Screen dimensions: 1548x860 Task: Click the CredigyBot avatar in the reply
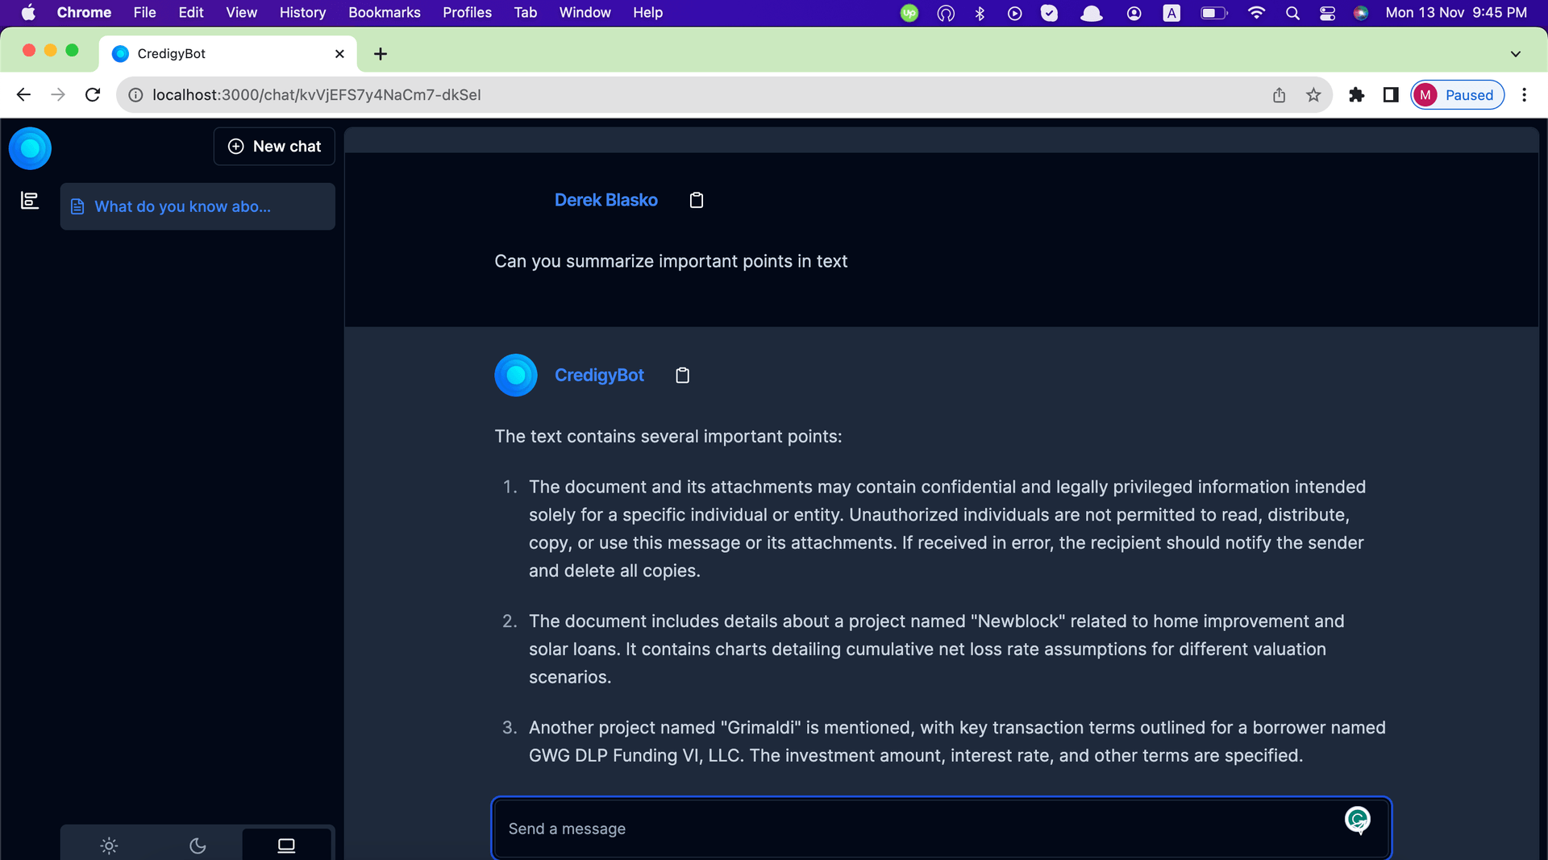pos(516,375)
